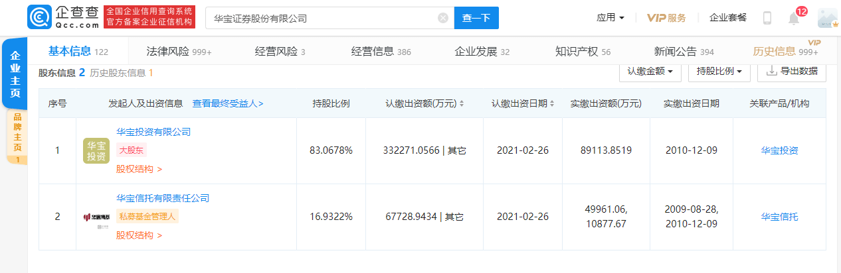
Task: Open the user avatar profile
Action: [827, 18]
